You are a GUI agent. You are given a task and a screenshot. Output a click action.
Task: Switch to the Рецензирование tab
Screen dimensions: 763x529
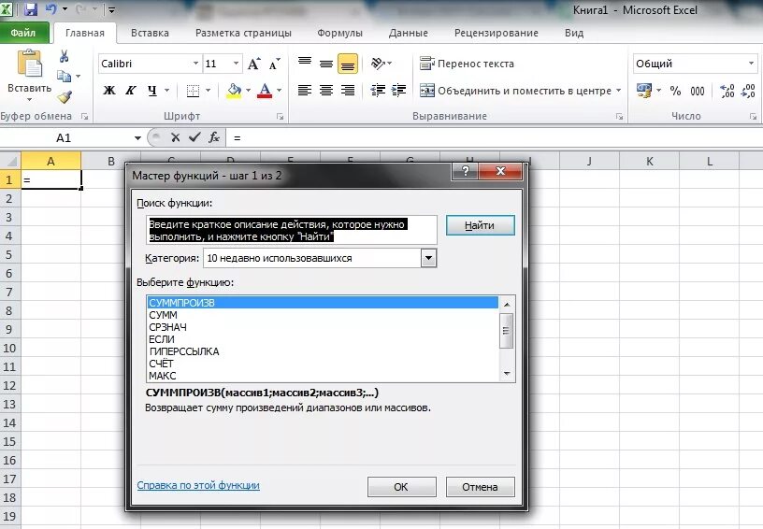coord(497,33)
